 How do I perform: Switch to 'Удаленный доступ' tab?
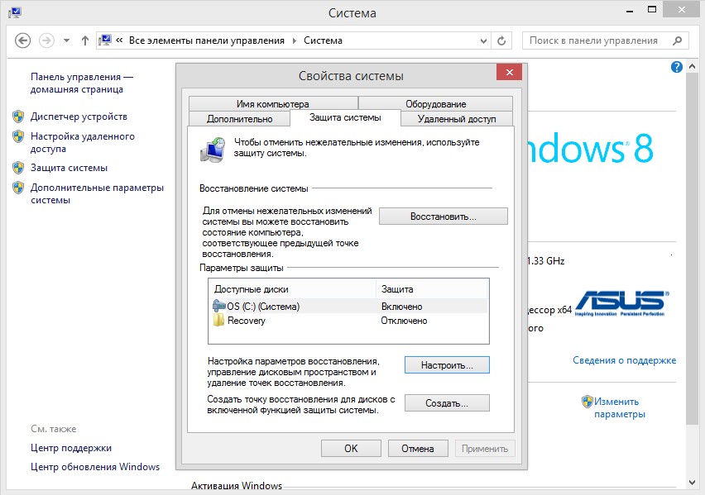[x=457, y=119]
